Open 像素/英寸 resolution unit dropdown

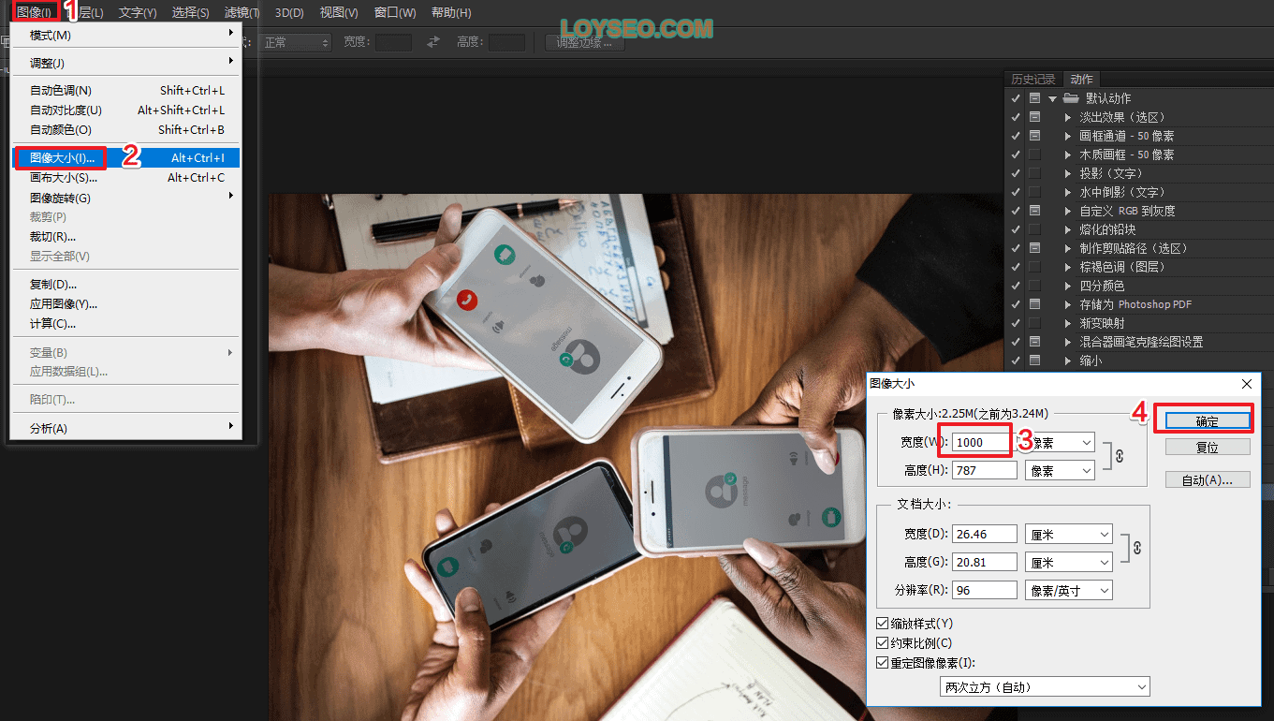(x=1069, y=590)
